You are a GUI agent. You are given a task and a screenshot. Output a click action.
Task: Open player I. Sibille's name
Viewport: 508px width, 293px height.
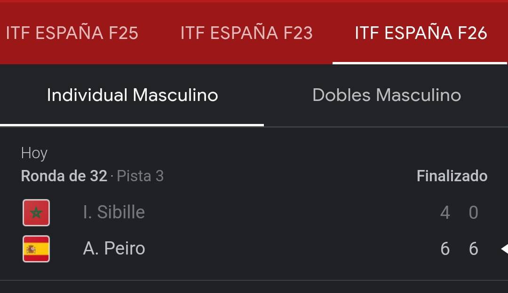tap(114, 212)
